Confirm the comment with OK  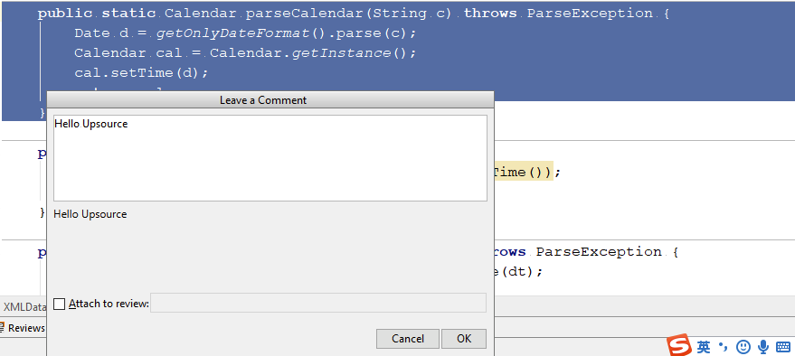coord(464,339)
